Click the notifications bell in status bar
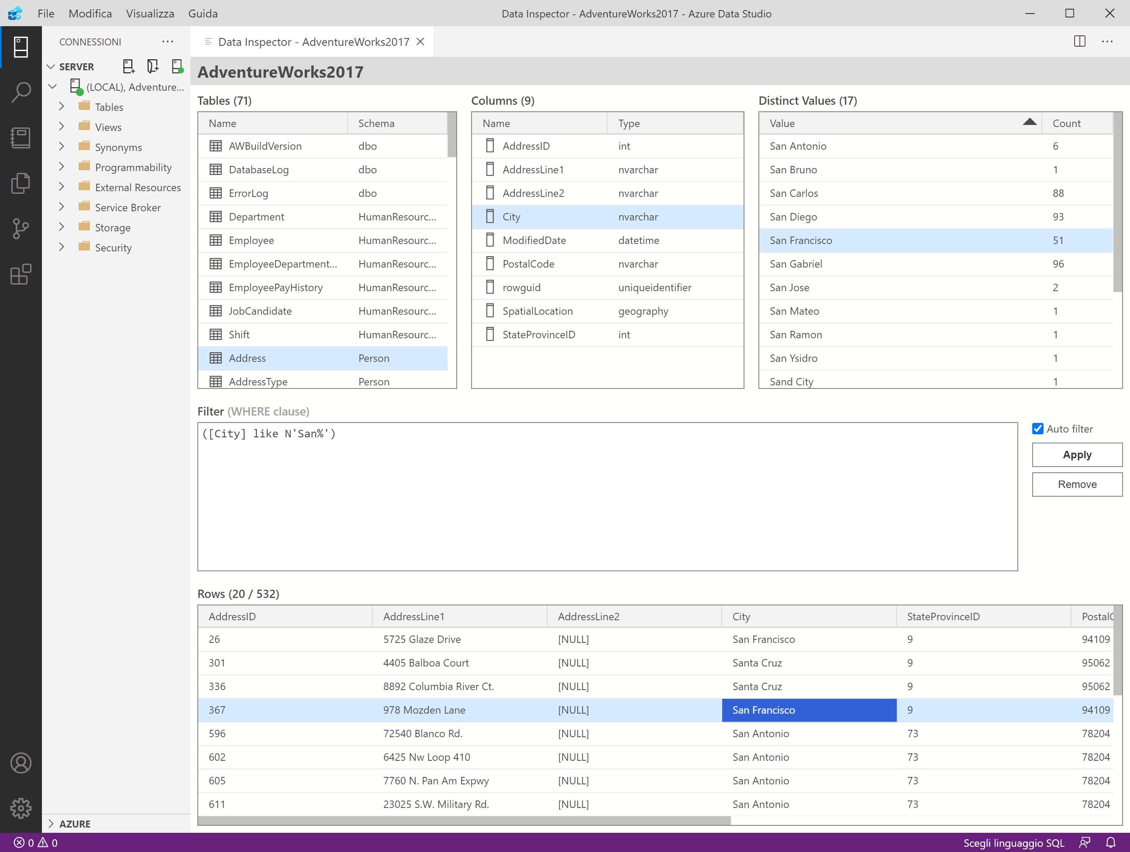Viewport: 1130px width, 852px height. [1111, 842]
